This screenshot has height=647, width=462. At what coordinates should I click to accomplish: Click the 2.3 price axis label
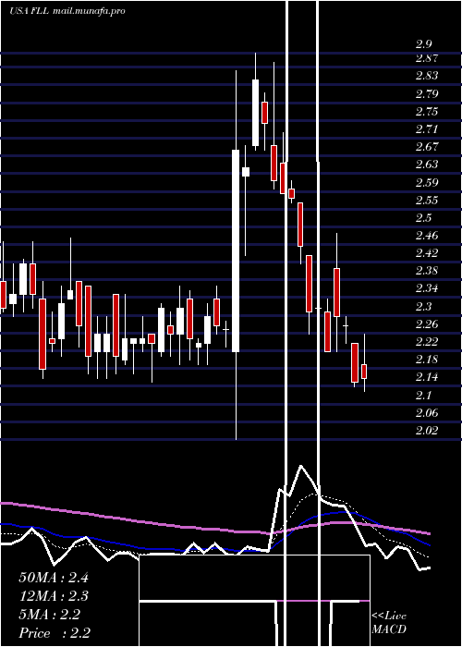(423, 306)
